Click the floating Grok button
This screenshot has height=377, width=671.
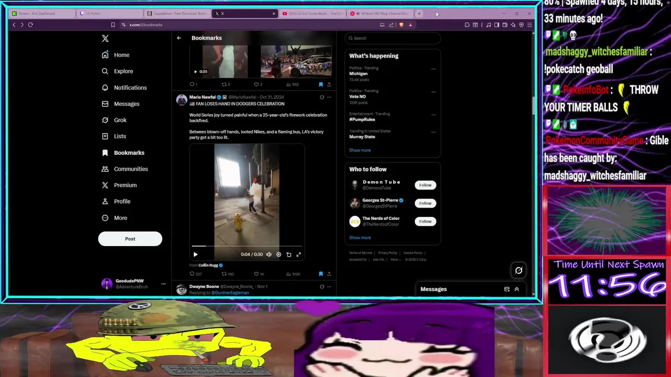tap(518, 270)
